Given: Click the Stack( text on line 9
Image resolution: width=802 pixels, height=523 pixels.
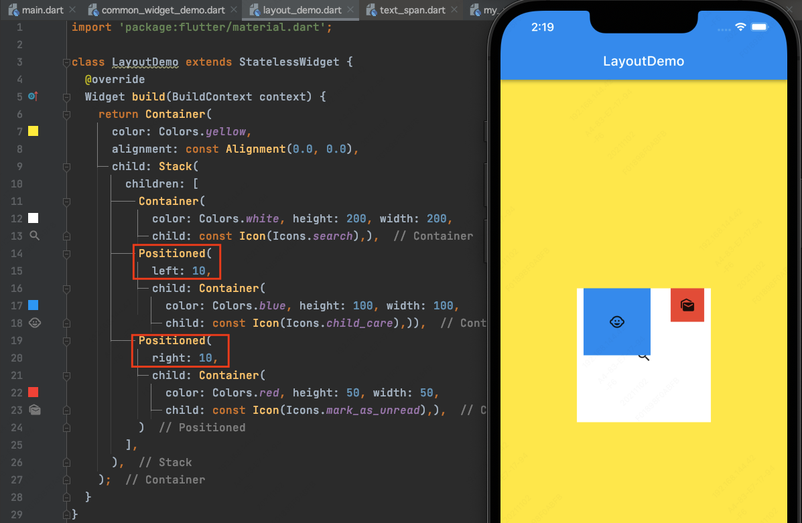Looking at the screenshot, I should pos(178,166).
